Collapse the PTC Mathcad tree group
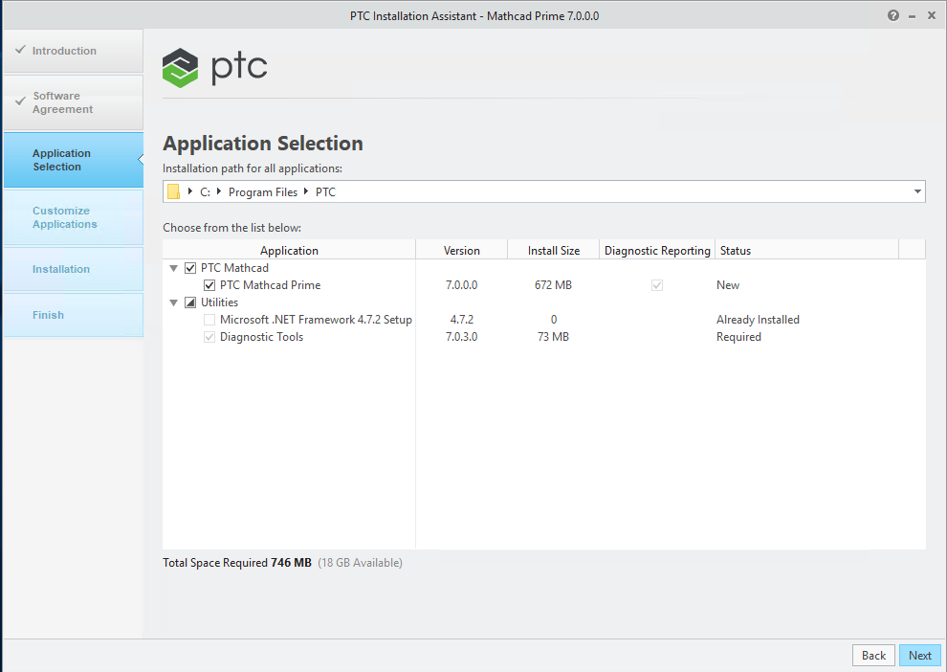 173,268
